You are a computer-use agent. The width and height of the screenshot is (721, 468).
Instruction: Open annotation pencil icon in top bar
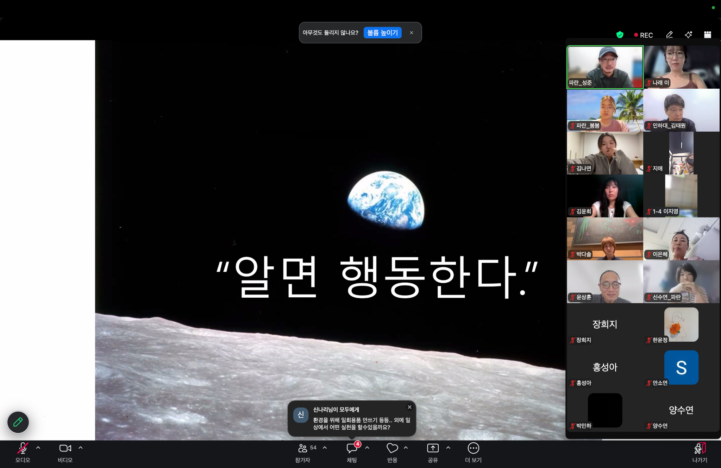(670, 34)
